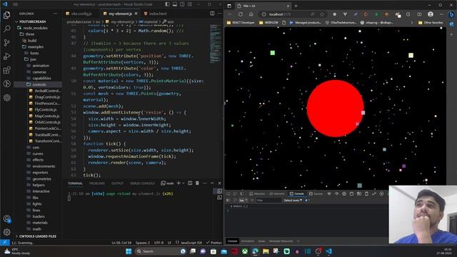The height and width of the screenshot is (257, 457).
Task: Open the REACT Developer bookmarks folder
Action: point(241,22)
